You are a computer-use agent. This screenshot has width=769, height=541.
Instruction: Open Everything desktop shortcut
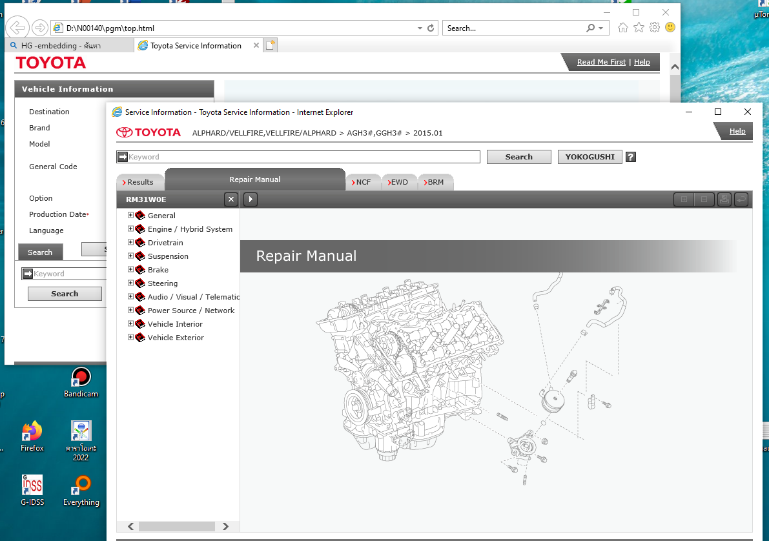coord(81,491)
